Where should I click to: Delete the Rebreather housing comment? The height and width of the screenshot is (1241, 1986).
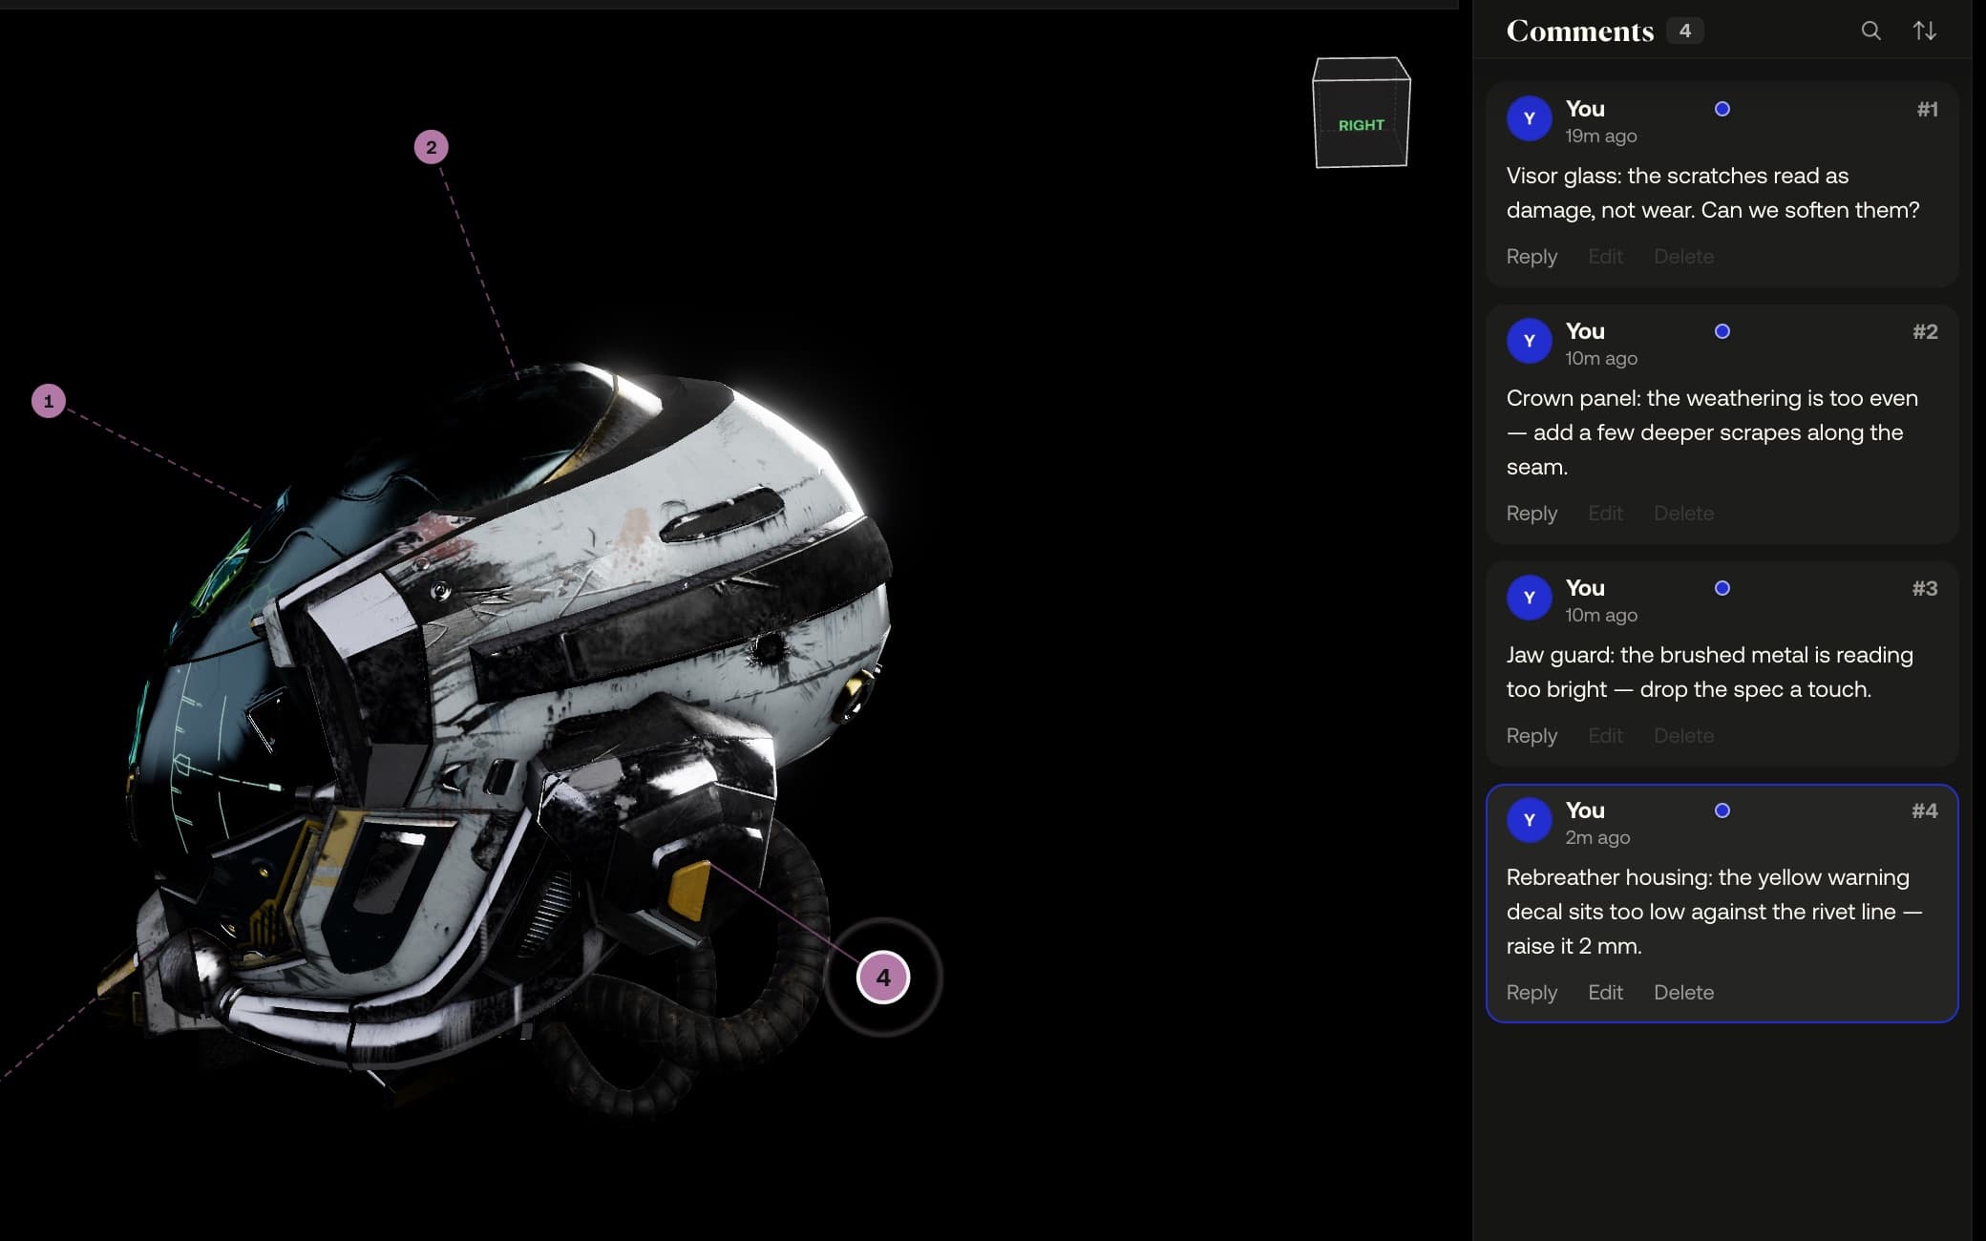point(1683,993)
